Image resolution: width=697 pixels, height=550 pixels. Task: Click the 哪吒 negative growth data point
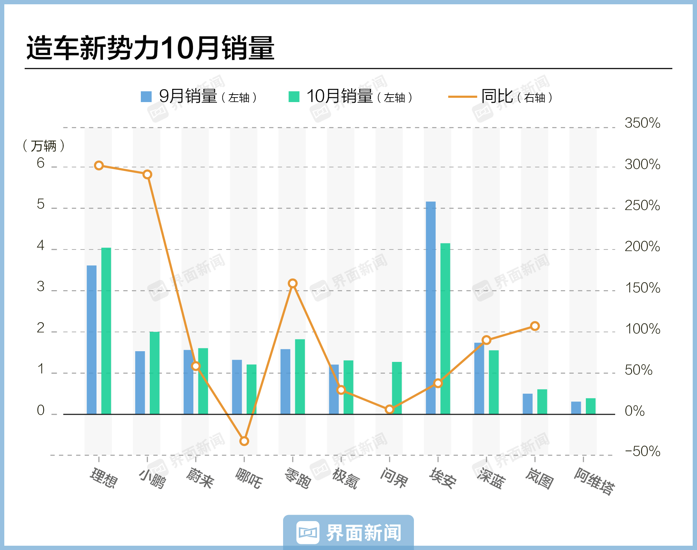(244, 441)
